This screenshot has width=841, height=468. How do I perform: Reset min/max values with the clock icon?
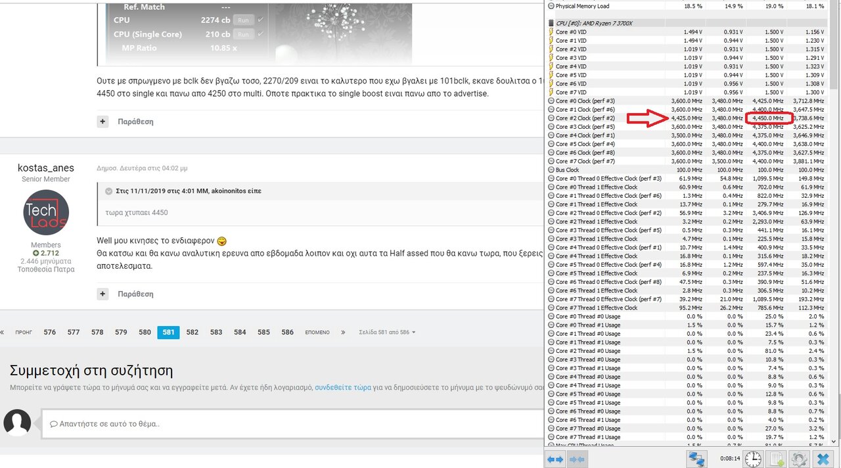(x=753, y=458)
